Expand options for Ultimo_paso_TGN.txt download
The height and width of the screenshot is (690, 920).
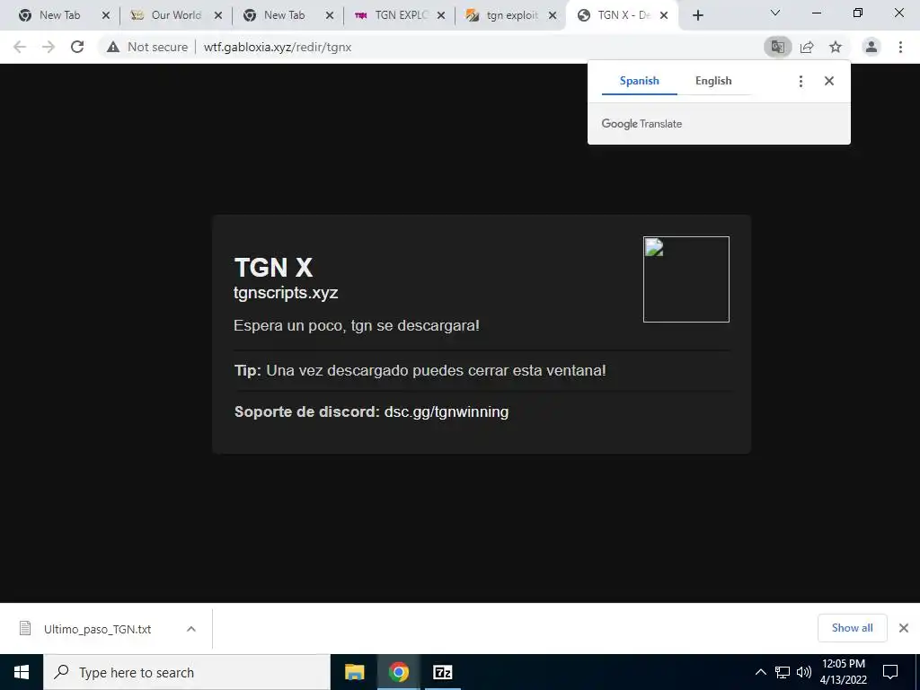[x=191, y=629]
